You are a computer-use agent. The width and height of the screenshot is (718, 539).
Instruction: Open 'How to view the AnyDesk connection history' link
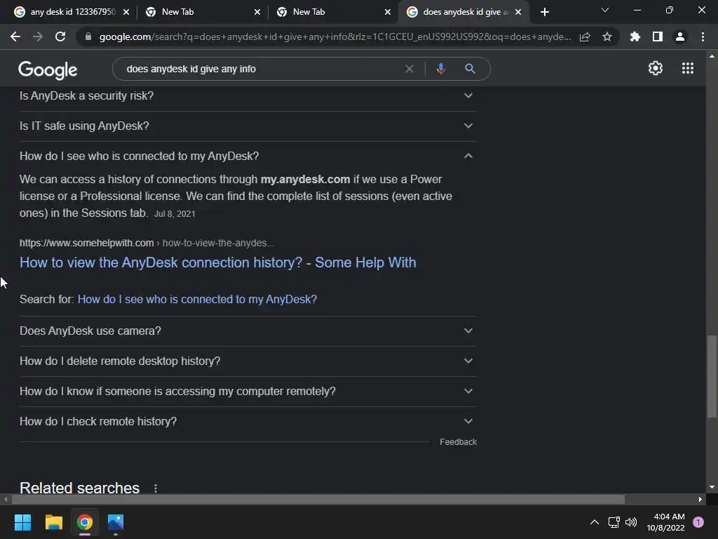pos(218,262)
